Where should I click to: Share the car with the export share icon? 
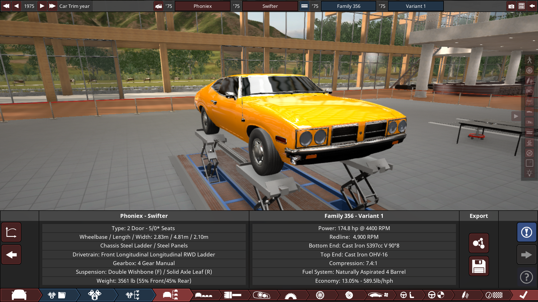[x=479, y=243]
